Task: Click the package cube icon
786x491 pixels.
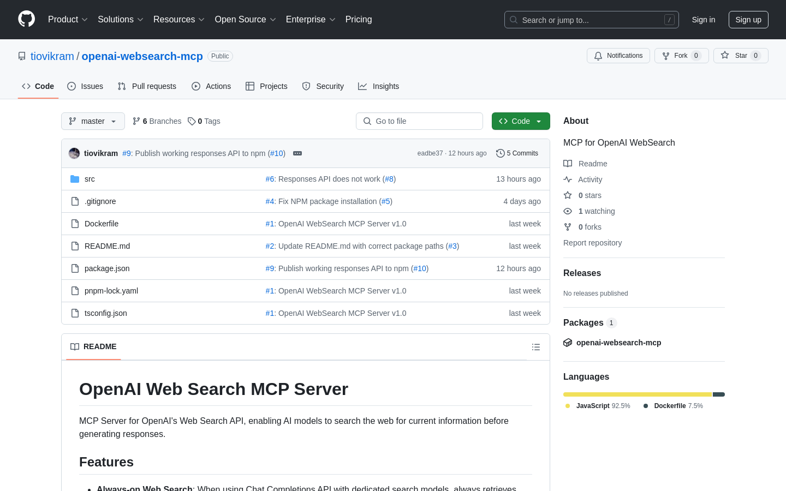Action: click(568, 343)
